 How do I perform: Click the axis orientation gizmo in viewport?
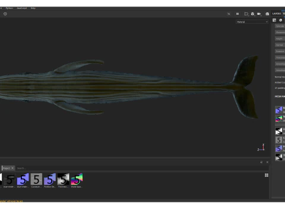coord(261,148)
